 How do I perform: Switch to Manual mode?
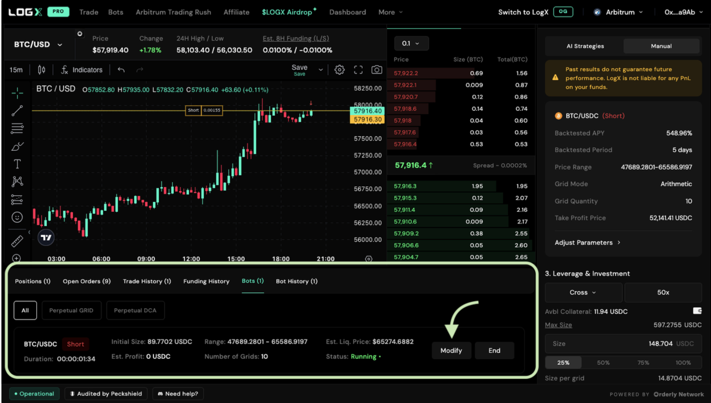(x=661, y=46)
